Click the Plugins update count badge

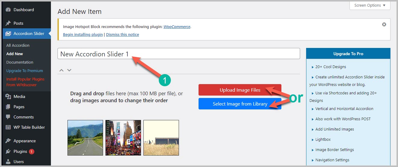pos(32,151)
